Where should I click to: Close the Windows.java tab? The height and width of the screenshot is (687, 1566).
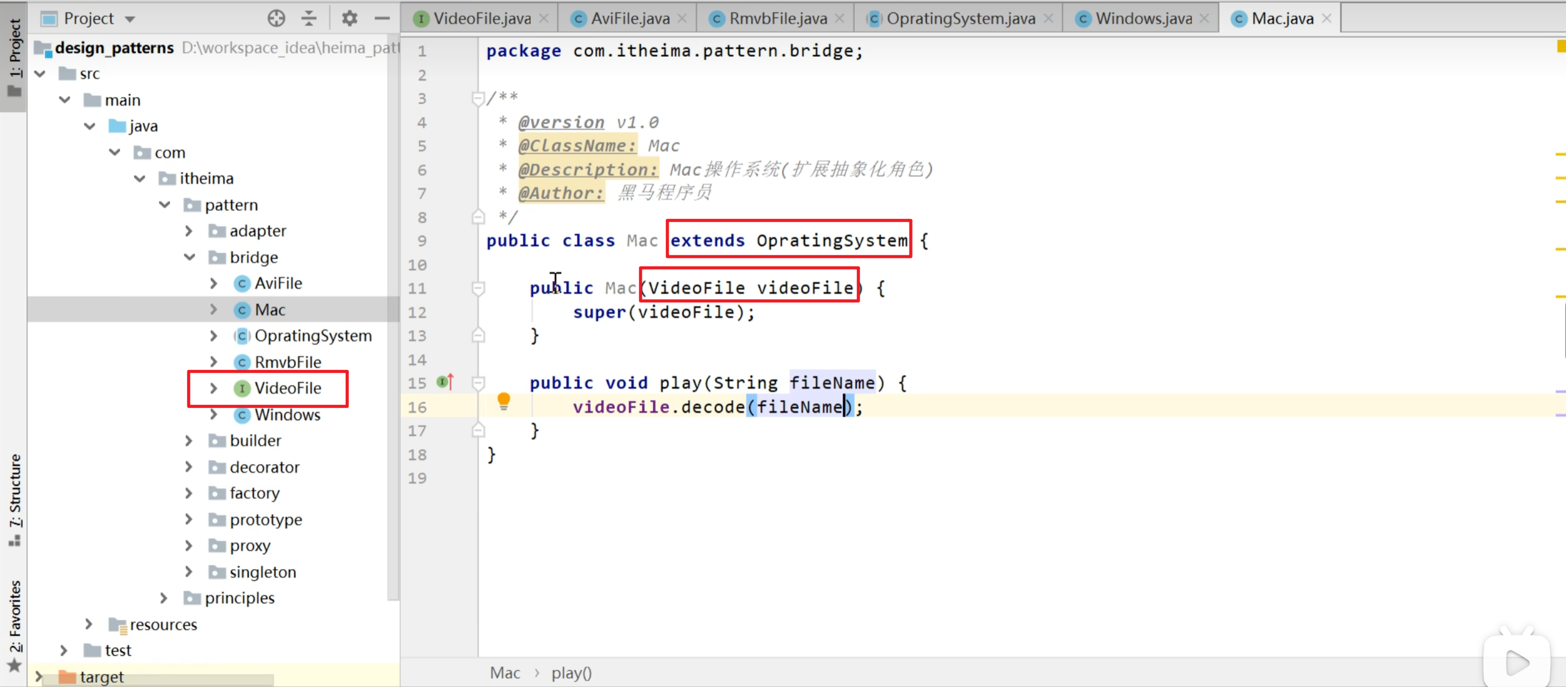coord(1205,19)
